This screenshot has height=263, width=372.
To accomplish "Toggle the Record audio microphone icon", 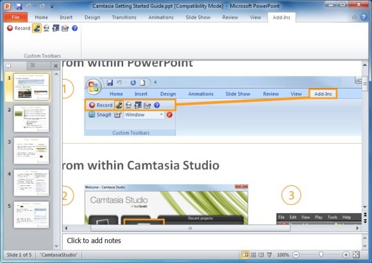I will pyautogui.click(x=37, y=28).
